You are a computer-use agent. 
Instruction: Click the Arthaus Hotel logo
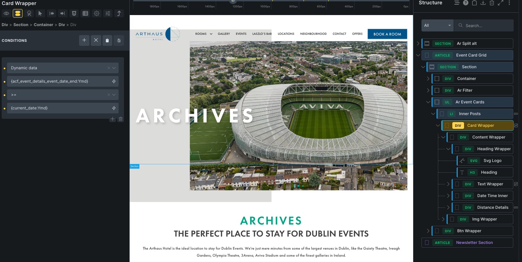click(x=157, y=34)
